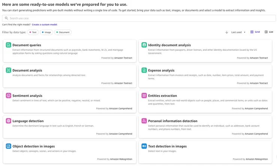The height and width of the screenshot is (166, 277).
Task: Toggle sort direction arrow
Action: tap(226, 32)
